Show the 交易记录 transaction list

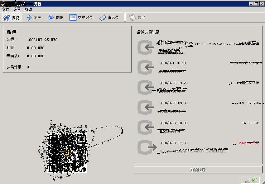click(81, 17)
